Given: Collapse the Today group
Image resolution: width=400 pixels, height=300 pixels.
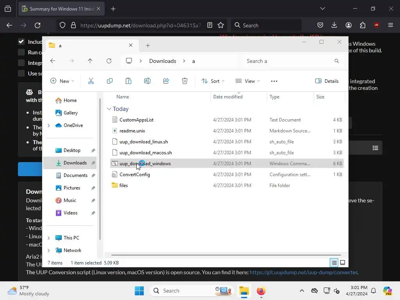Looking at the screenshot, I should [109, 109].
